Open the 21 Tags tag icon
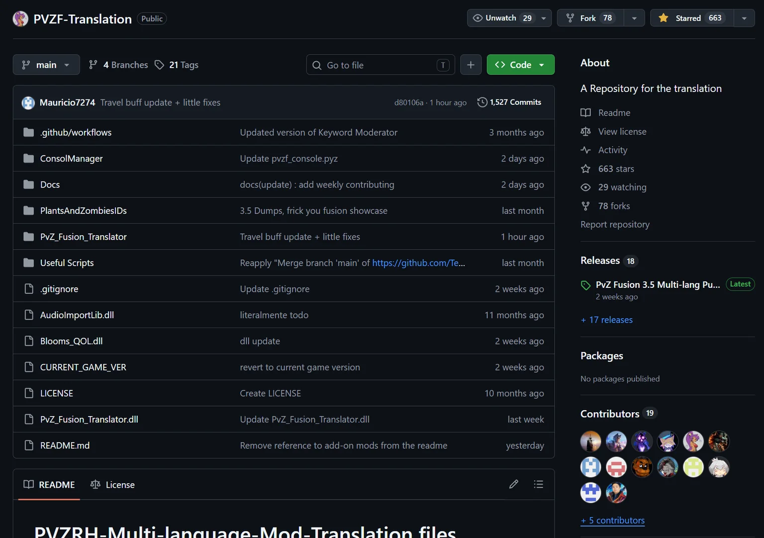The image size is (764, 538). 159,65
